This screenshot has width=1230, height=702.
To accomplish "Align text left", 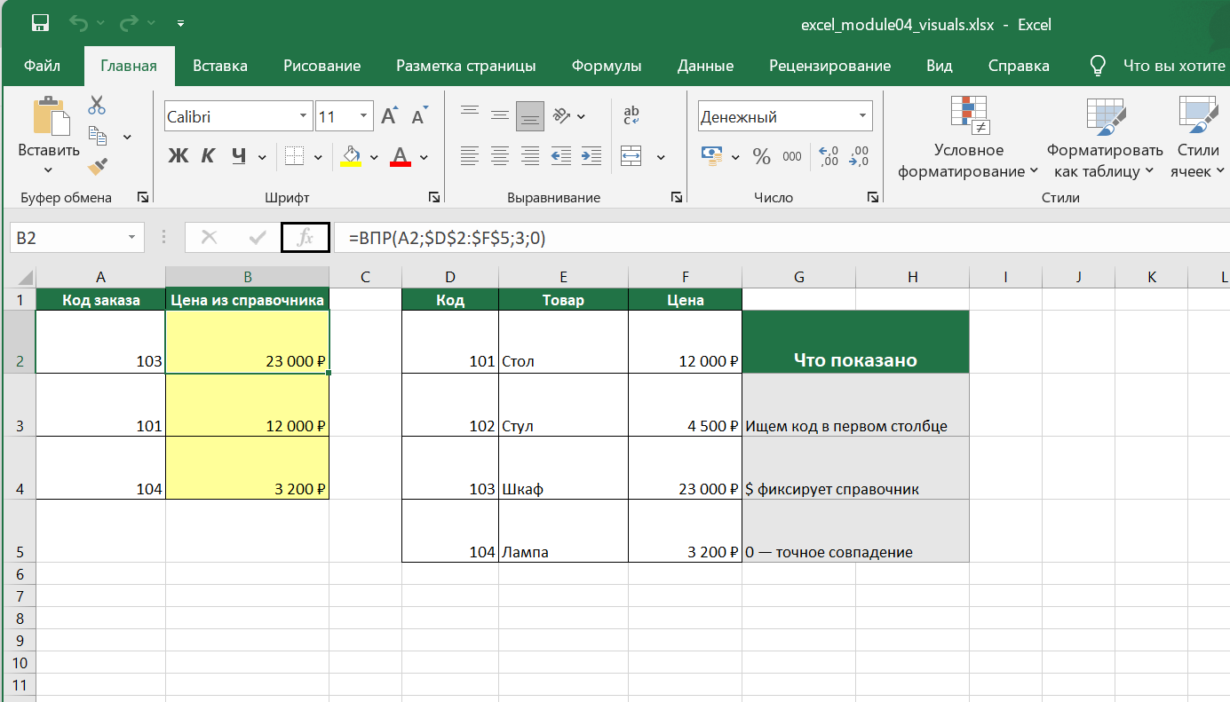I will (x=470, y=156).
